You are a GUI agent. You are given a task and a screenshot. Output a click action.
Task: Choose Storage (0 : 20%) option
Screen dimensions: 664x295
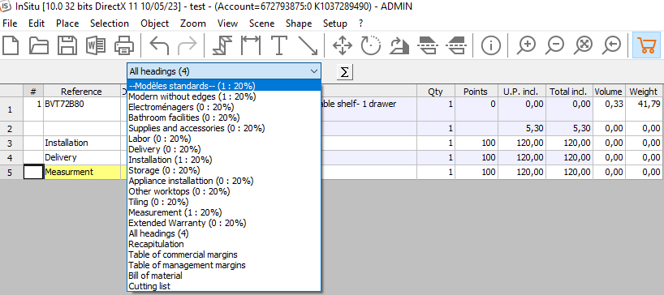click(x=224, y=170)
